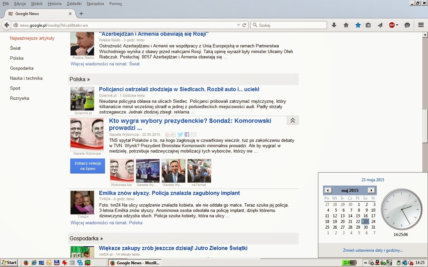Open the Adblock Plus dropdown arrow
This screenshot has width=428, height=267.
click(x=397, y=25)
